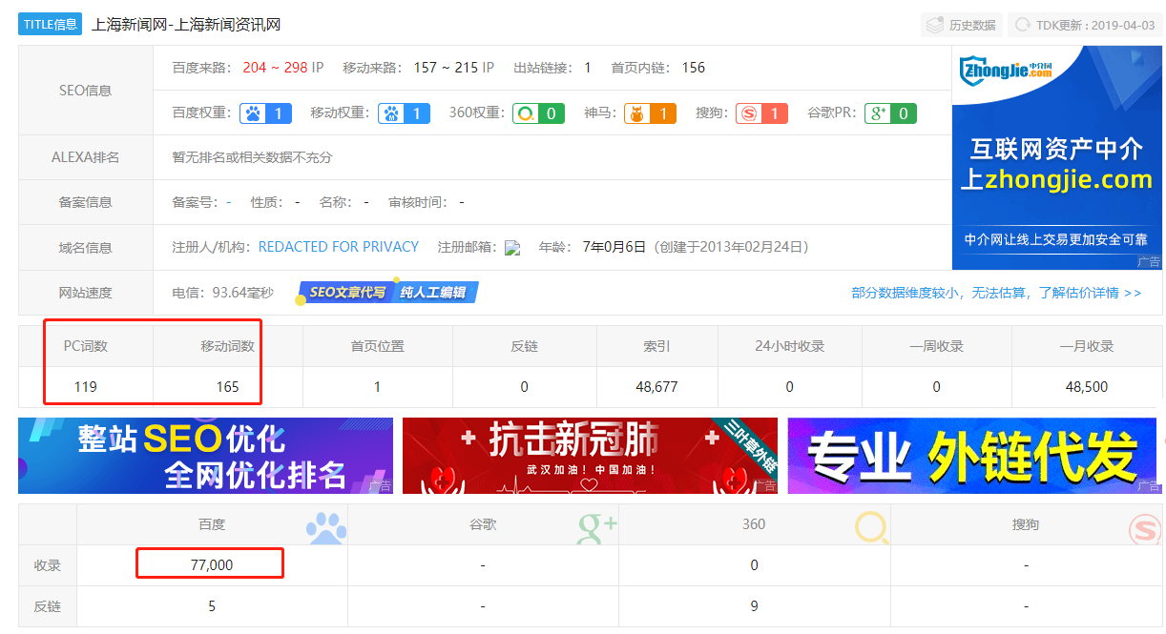
Task: Click the red 搜狗 Sogou weight icon
Action: (x=750, y=113)
